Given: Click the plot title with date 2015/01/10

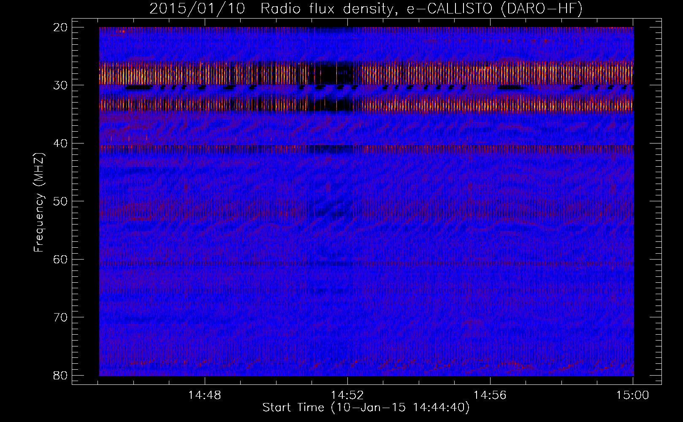Looking at the screenshot, I should (x=366, y=9).
